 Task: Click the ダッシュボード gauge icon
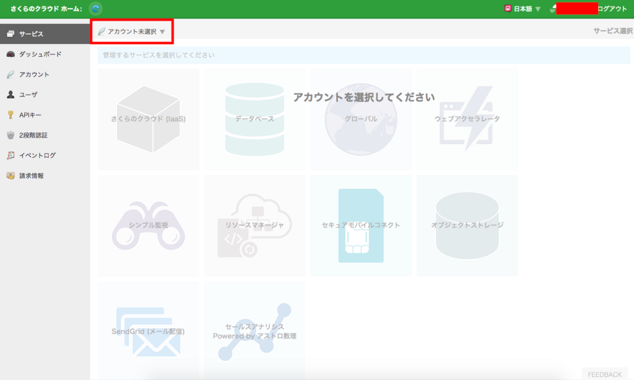point(11,54)
